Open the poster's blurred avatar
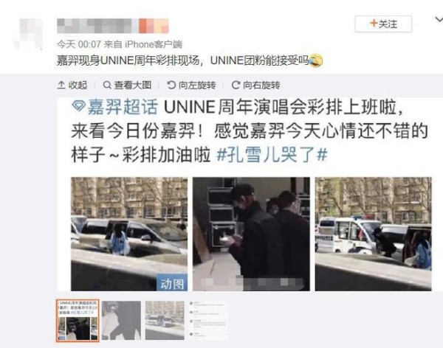443x348 pixels. (x=28, y=34)
